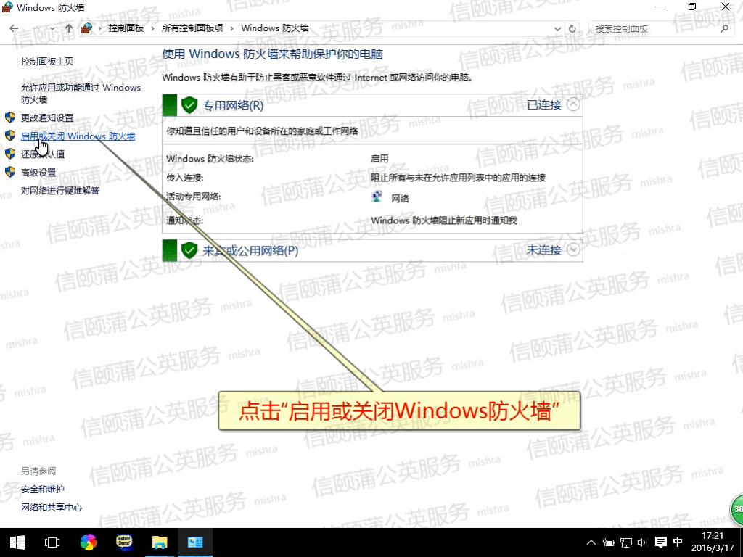Click the refresh button in address bar
This screenshot has width=743, height=557.
(x=572, y=28)
